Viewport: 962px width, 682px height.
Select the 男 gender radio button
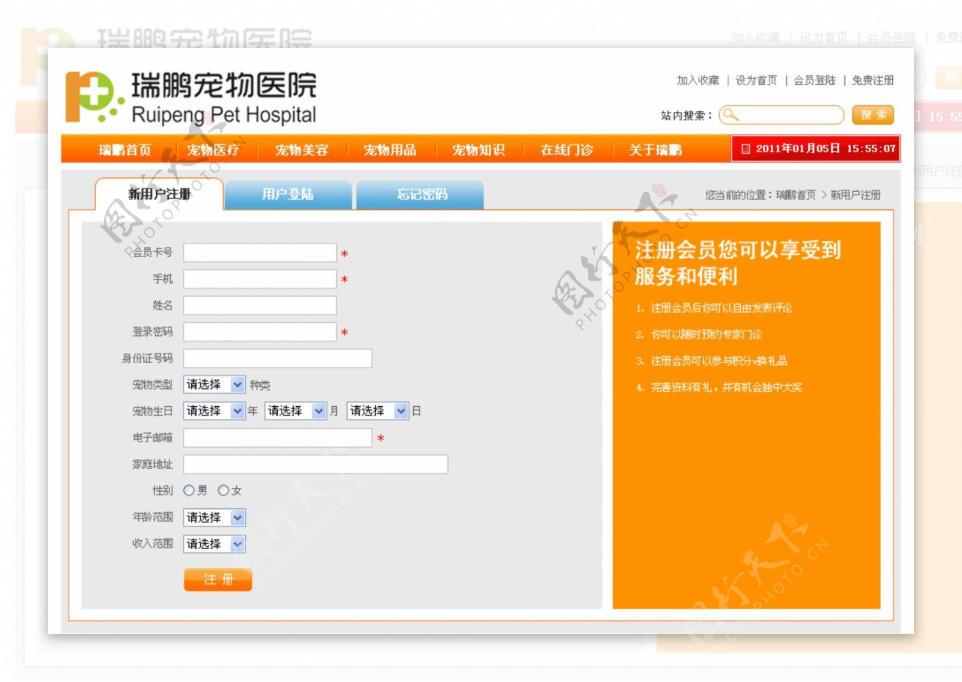189,490
